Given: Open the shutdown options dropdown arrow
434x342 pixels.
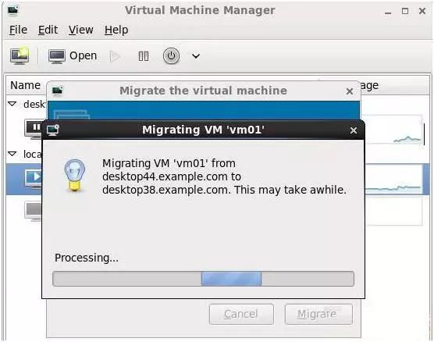Looking at the screenshot, I should (196, 56).
